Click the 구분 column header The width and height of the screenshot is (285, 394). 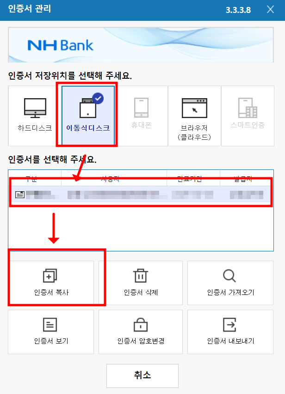pyautogui.click(x=35, y=179)
